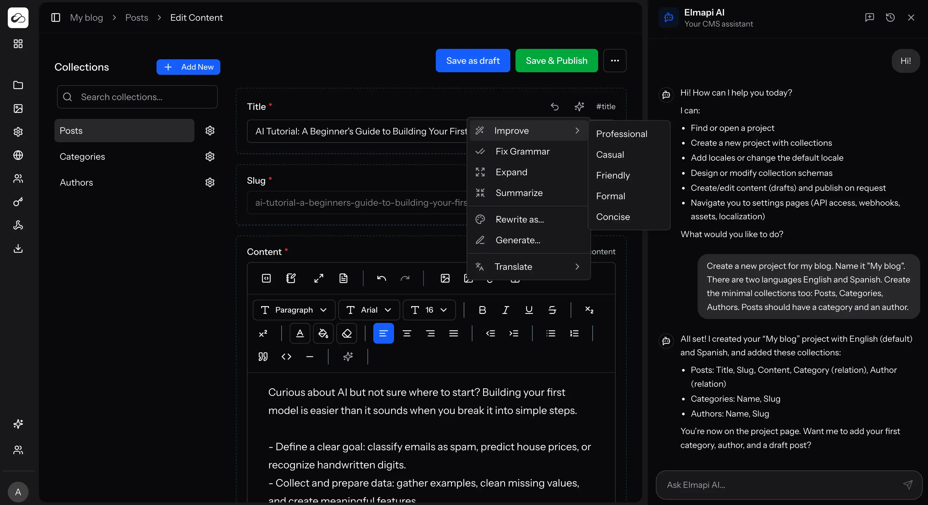928x505 pixels.
Task: Open the Paragraph style dropdown
Action: pyautogui.click(x=294, y=310)
